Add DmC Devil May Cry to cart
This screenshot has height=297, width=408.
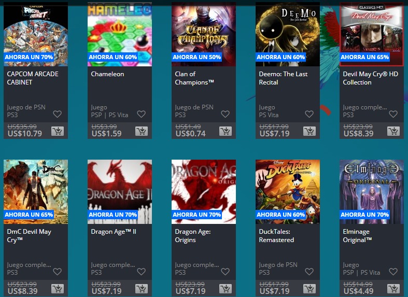click(x=58, y=289)
